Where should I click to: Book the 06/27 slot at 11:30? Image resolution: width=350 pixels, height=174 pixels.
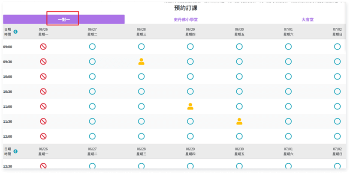tap(92, 121)
